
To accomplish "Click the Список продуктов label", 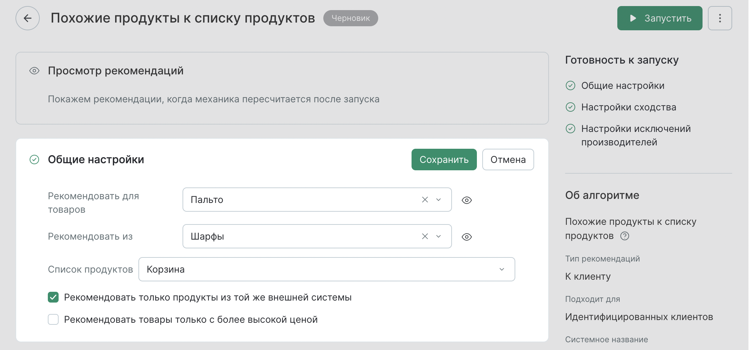I will point(90,269).
